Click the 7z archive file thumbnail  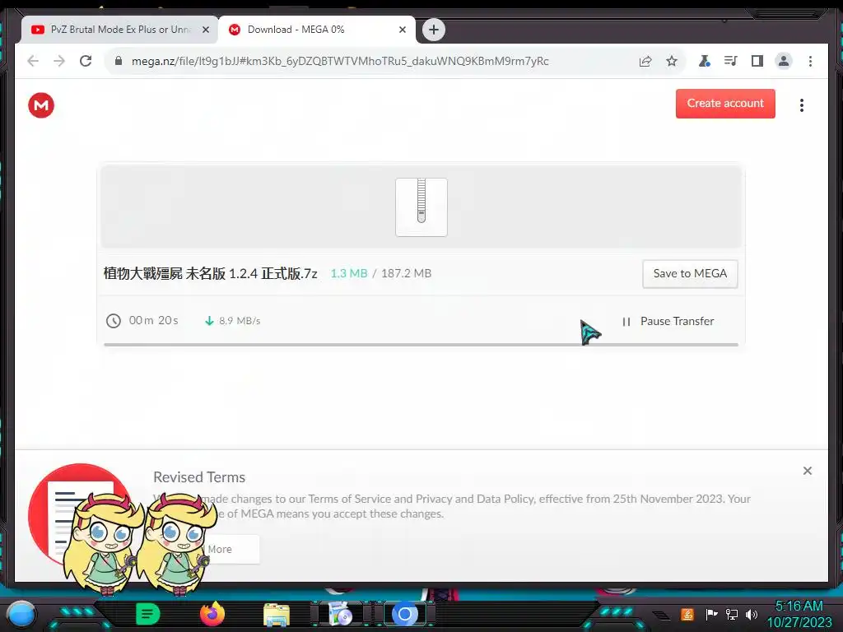pyautogui.click(x=421, y=207)
